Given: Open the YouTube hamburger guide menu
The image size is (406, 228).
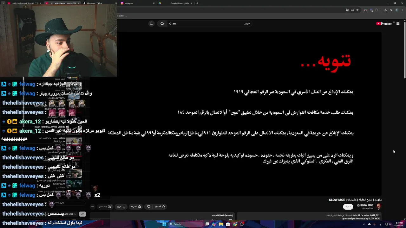Looking at the screenshot, I should point(398,24).
